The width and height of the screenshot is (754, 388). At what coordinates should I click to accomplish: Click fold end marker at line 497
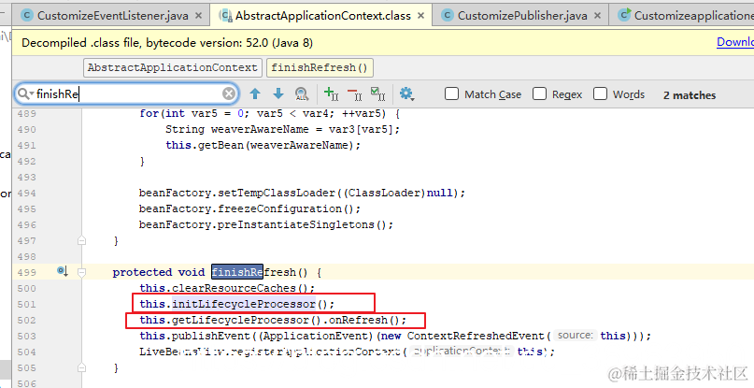(x=81, y=240)
